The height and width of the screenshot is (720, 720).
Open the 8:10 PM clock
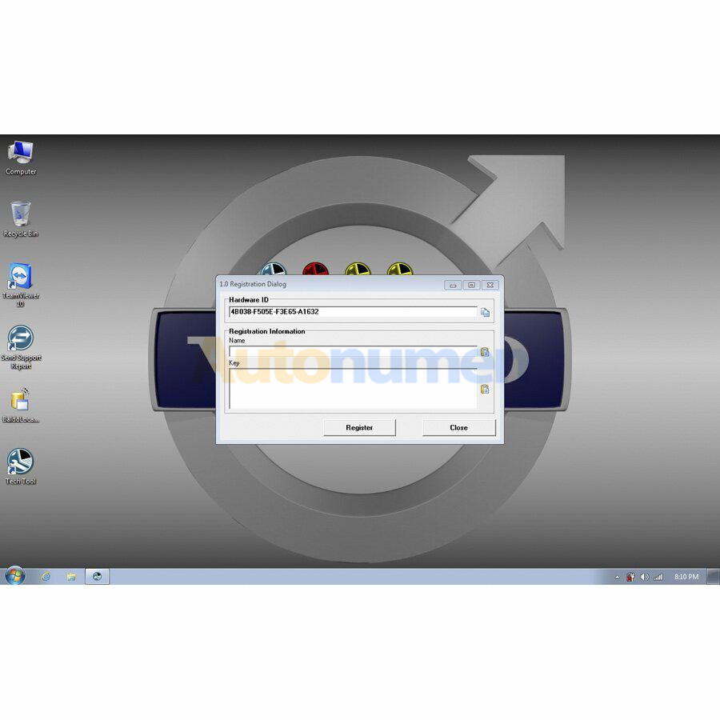click(x=686, y=577)
